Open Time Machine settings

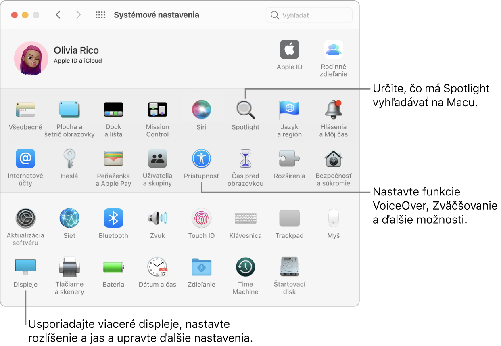click(245, 267)
